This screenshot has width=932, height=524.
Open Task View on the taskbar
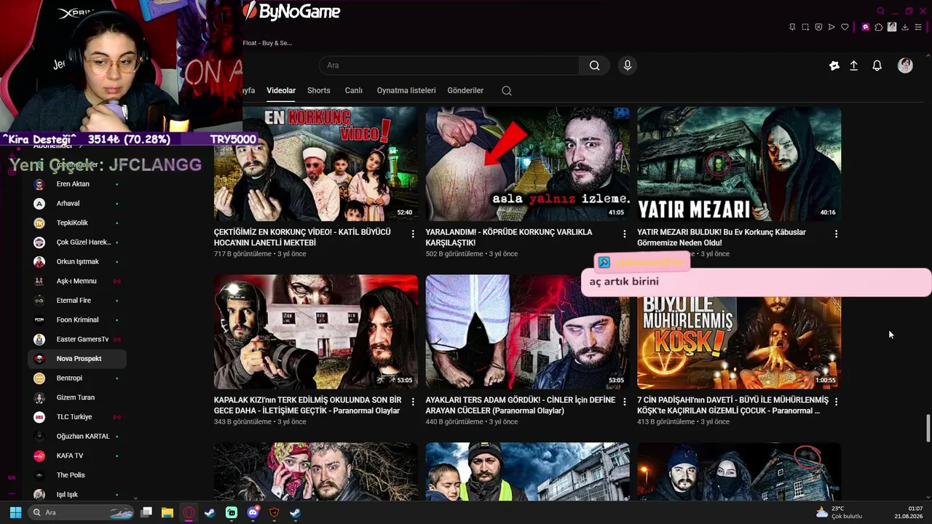click(x=146, y=512)
